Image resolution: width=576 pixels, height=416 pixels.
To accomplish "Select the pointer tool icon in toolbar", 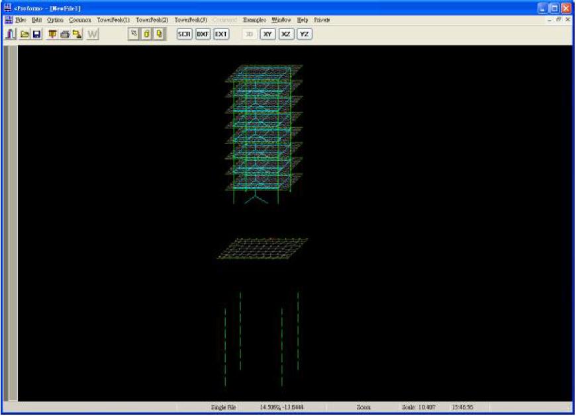I will click(134, 34).
